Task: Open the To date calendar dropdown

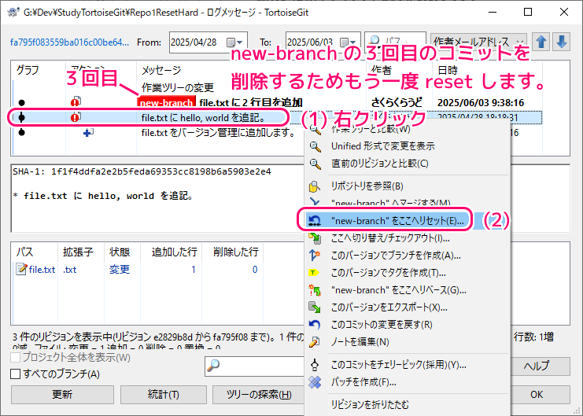Action: (x=348, y=42)
